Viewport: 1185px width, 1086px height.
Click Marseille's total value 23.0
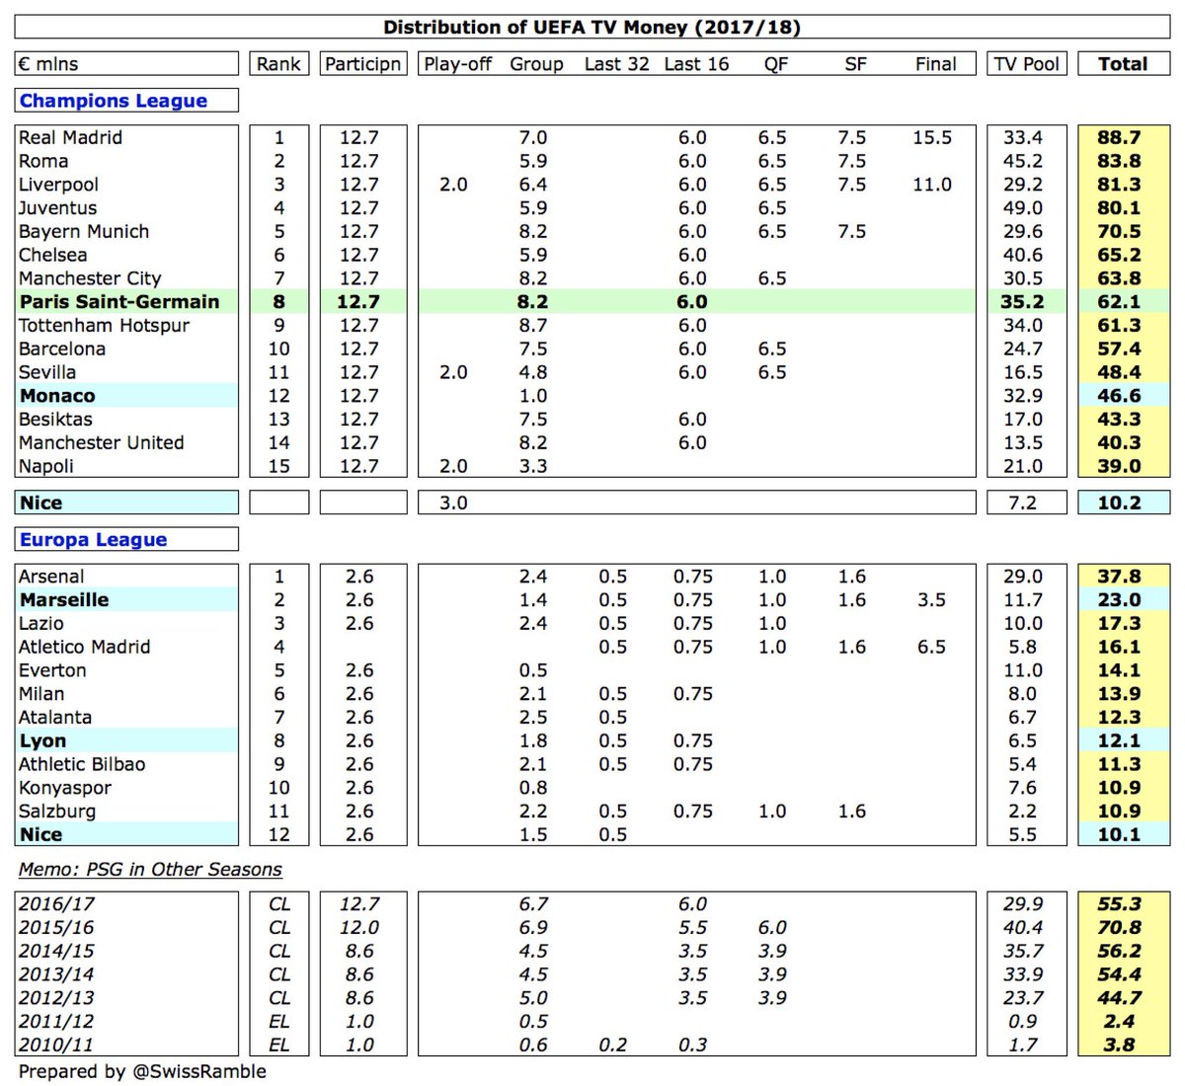(x=1119, y=600)
